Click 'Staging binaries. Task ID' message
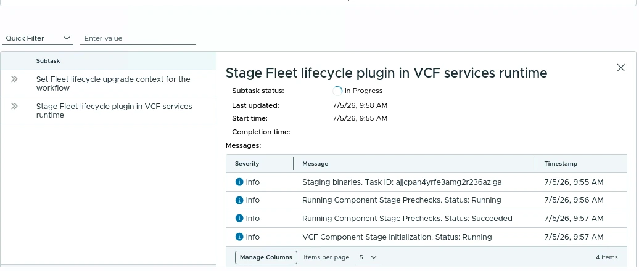639x271 pixels. click(402, 182)
